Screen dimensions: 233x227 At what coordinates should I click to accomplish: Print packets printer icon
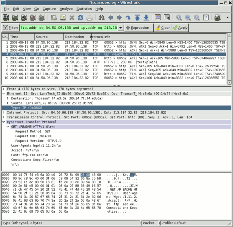[89, 17]
